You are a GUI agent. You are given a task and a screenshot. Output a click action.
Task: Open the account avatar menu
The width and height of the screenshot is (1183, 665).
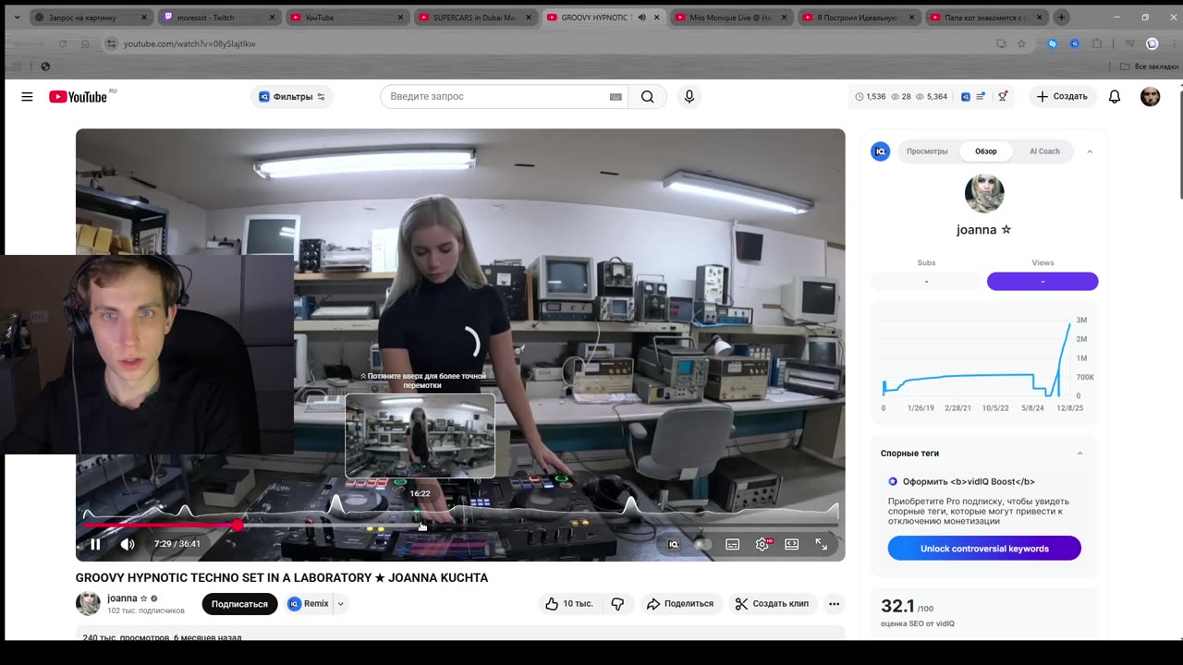[x=1150, y=96]
